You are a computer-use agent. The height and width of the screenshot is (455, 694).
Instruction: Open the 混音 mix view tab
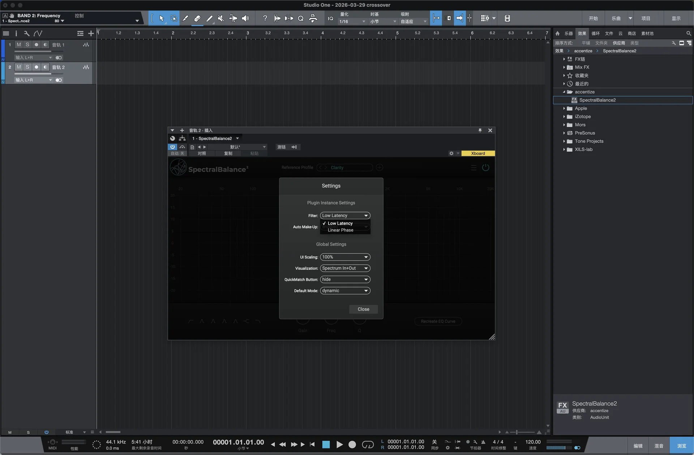click(659, 446)
